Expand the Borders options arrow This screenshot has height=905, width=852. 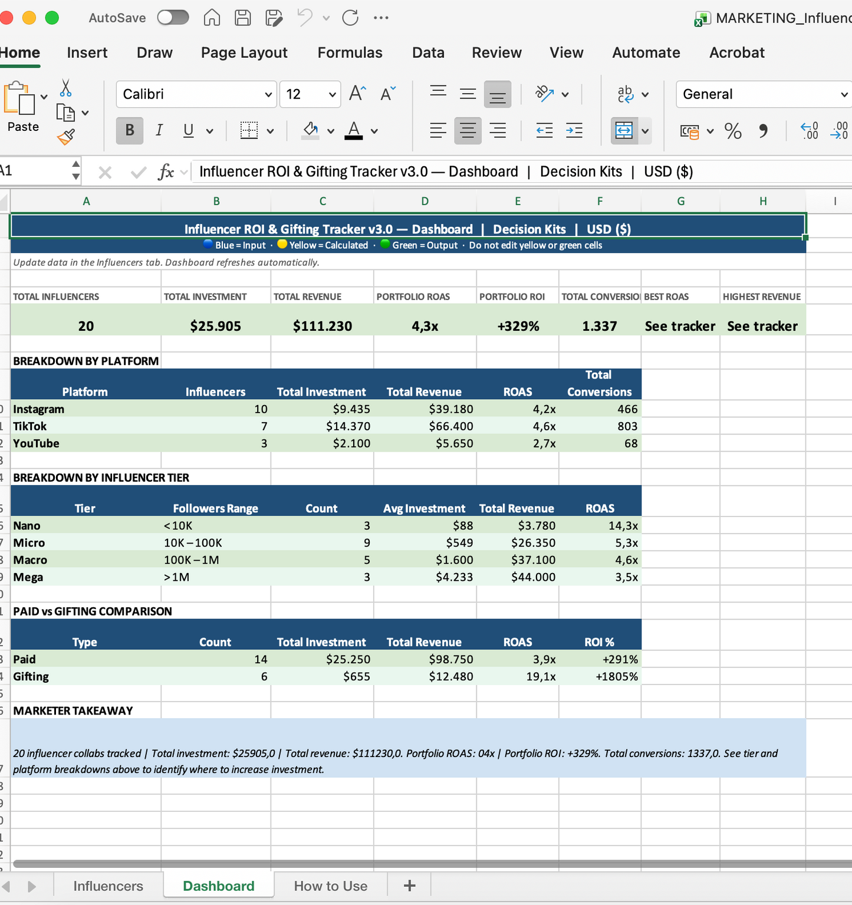[270, 131]
